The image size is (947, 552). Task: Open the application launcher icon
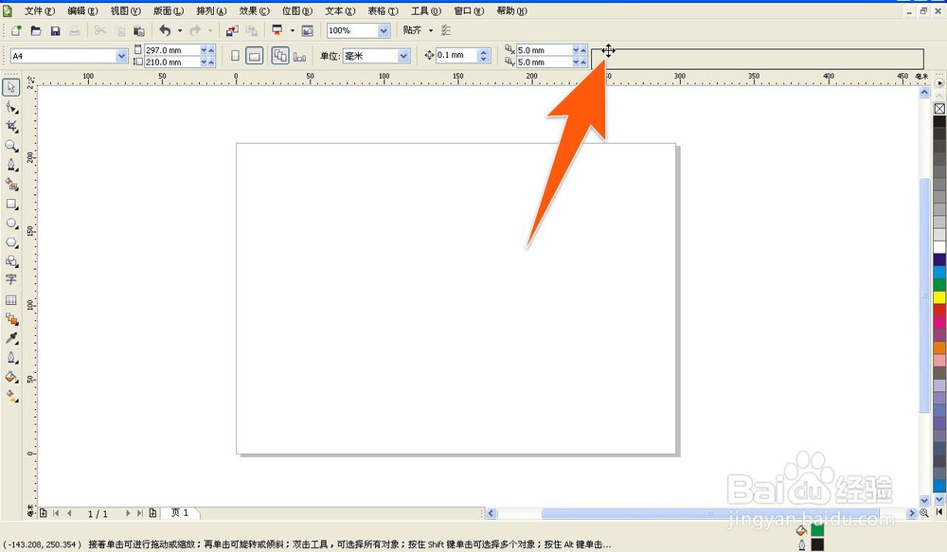tap(277, 30)
